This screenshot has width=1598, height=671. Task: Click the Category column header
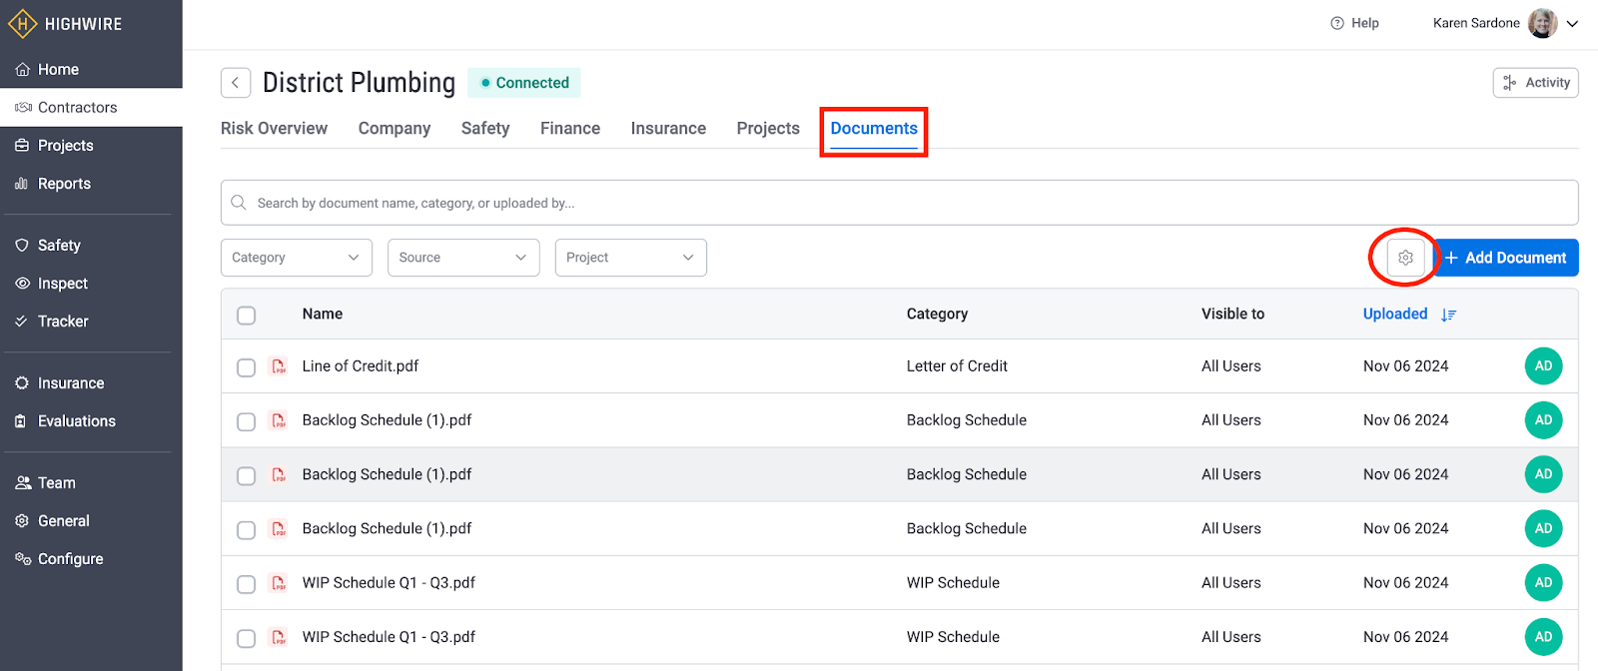(937, 314)
